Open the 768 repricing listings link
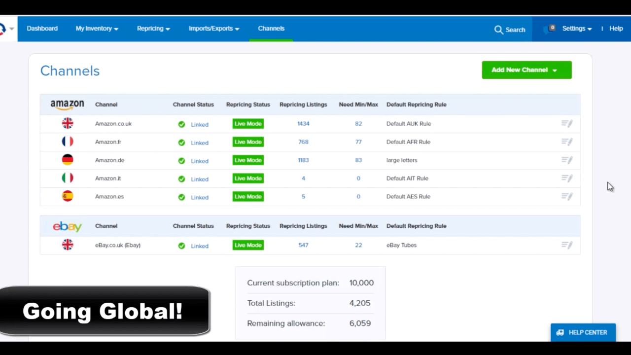The width and height of the screenshot is (631, 355). (303, 142)
